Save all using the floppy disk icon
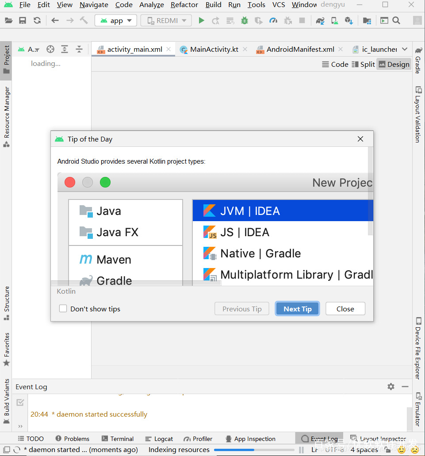This screenshot has height=456, width=425. coord(23,21)
